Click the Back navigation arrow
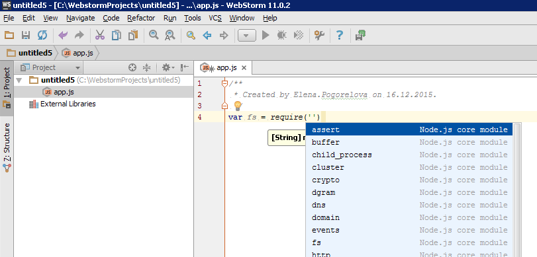 [207, 35]
